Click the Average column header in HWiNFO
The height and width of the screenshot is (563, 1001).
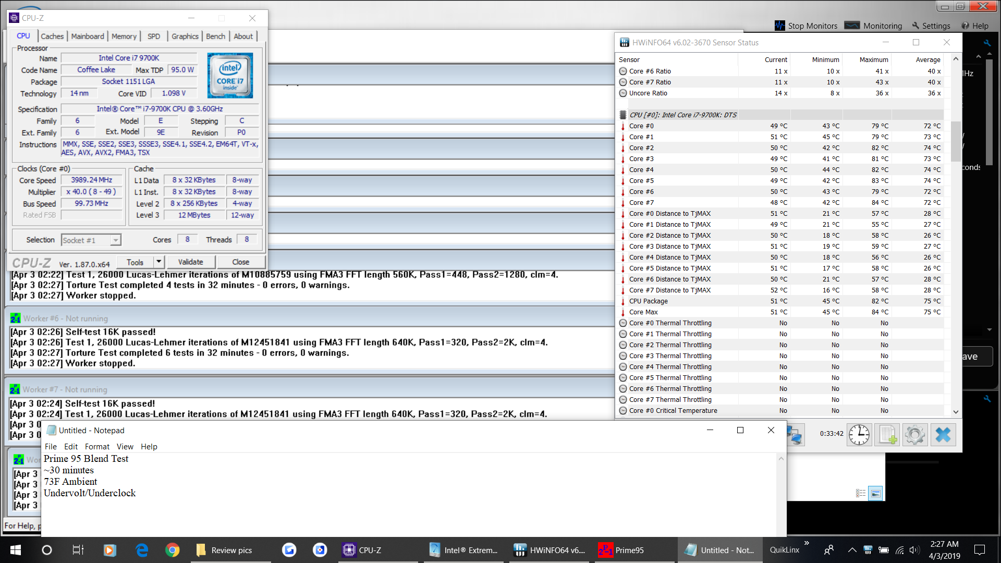(918, 59)
